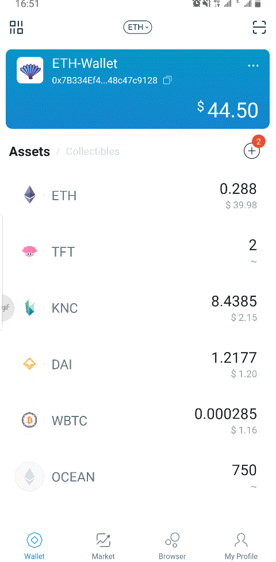Tap the green KNC token icon
The image size is (276, 562).
click(x=30, y=308)
